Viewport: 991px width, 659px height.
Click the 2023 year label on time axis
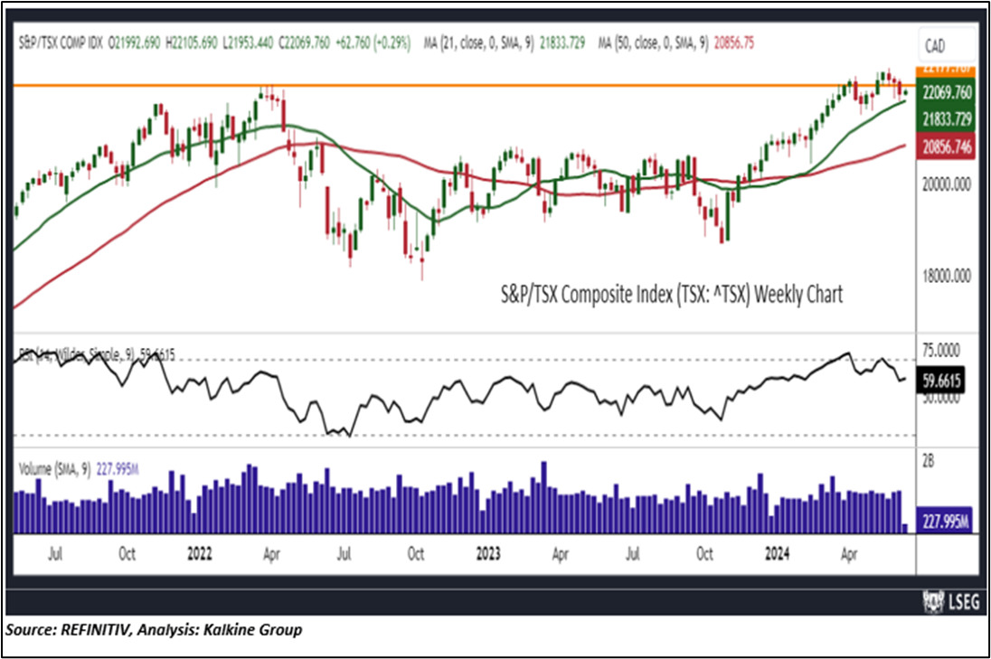488,553
